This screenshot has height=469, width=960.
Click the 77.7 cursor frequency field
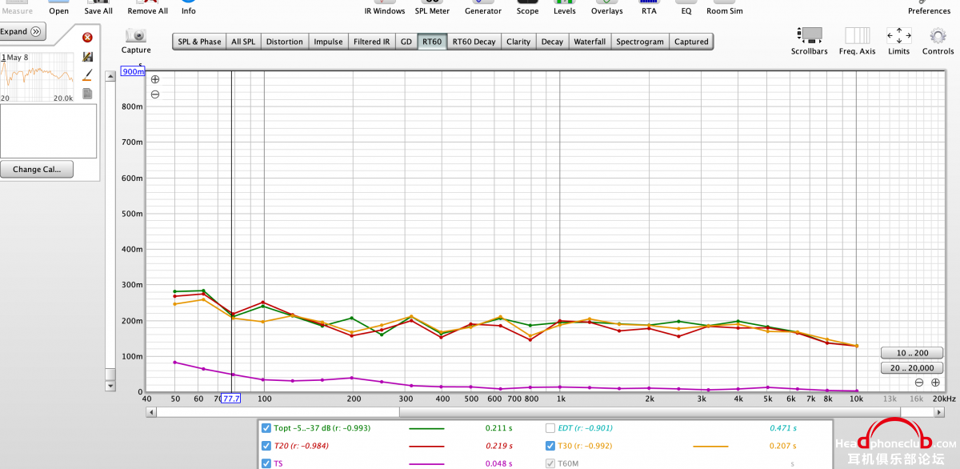(x=231, y=398)
